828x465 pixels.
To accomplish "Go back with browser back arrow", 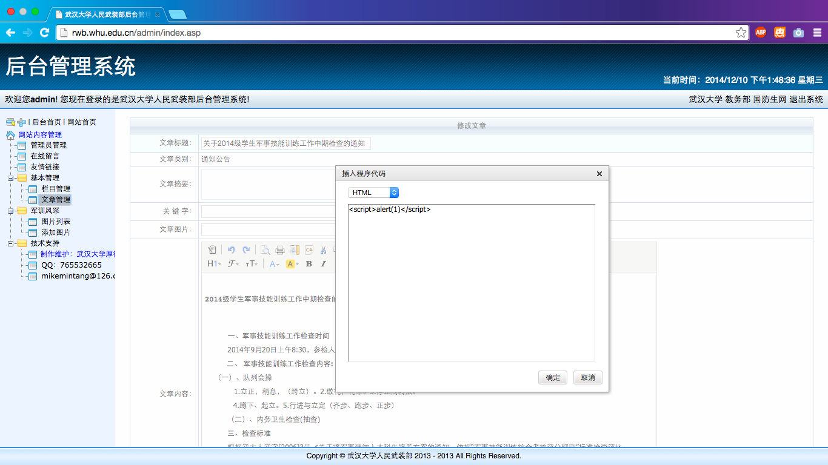I will [x=10, y=33].
